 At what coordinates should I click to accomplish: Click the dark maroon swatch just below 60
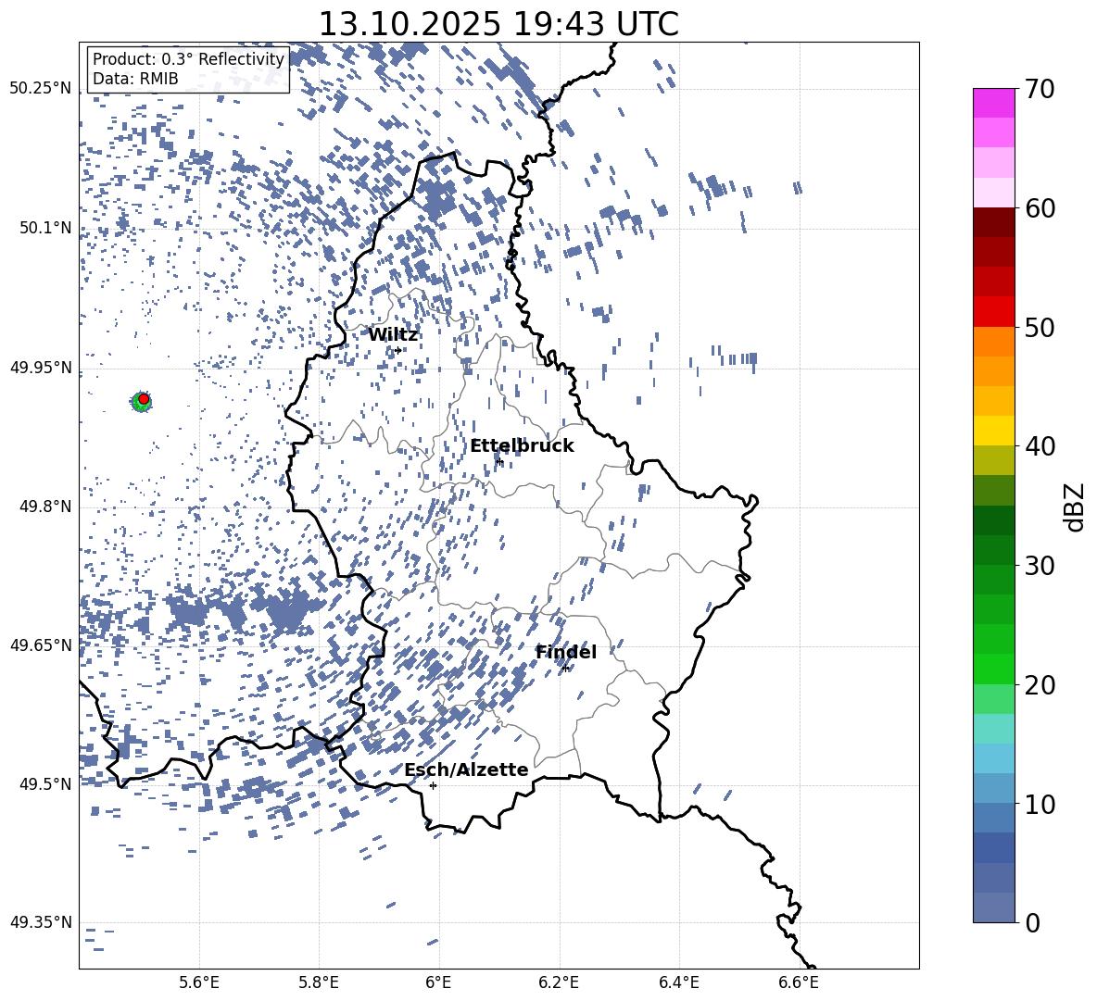(x=994, y=222)
